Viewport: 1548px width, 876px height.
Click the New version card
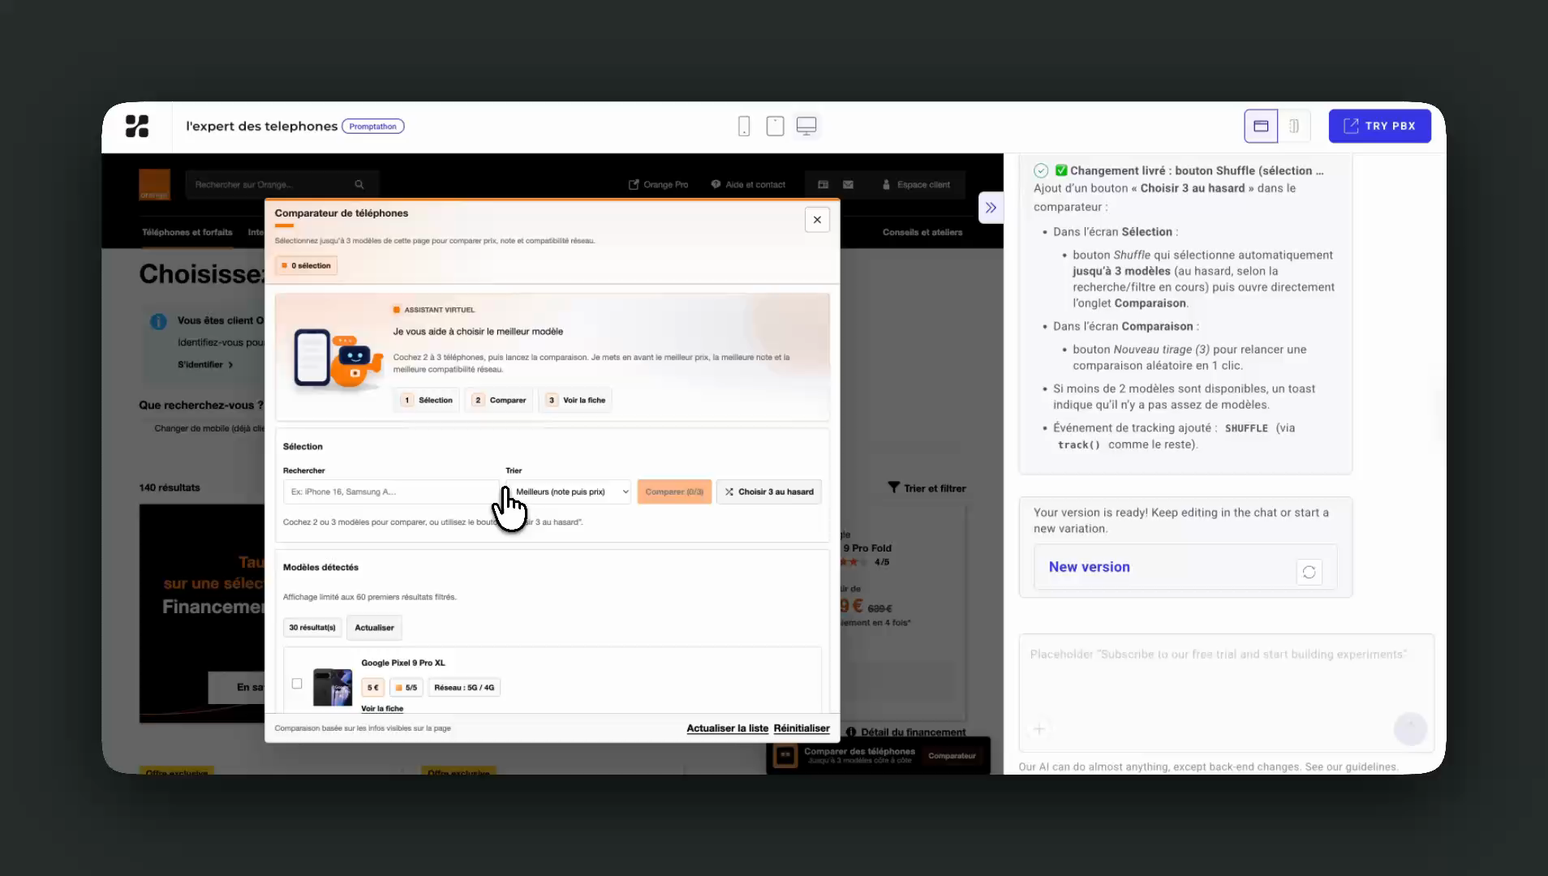pos(1185,567)
